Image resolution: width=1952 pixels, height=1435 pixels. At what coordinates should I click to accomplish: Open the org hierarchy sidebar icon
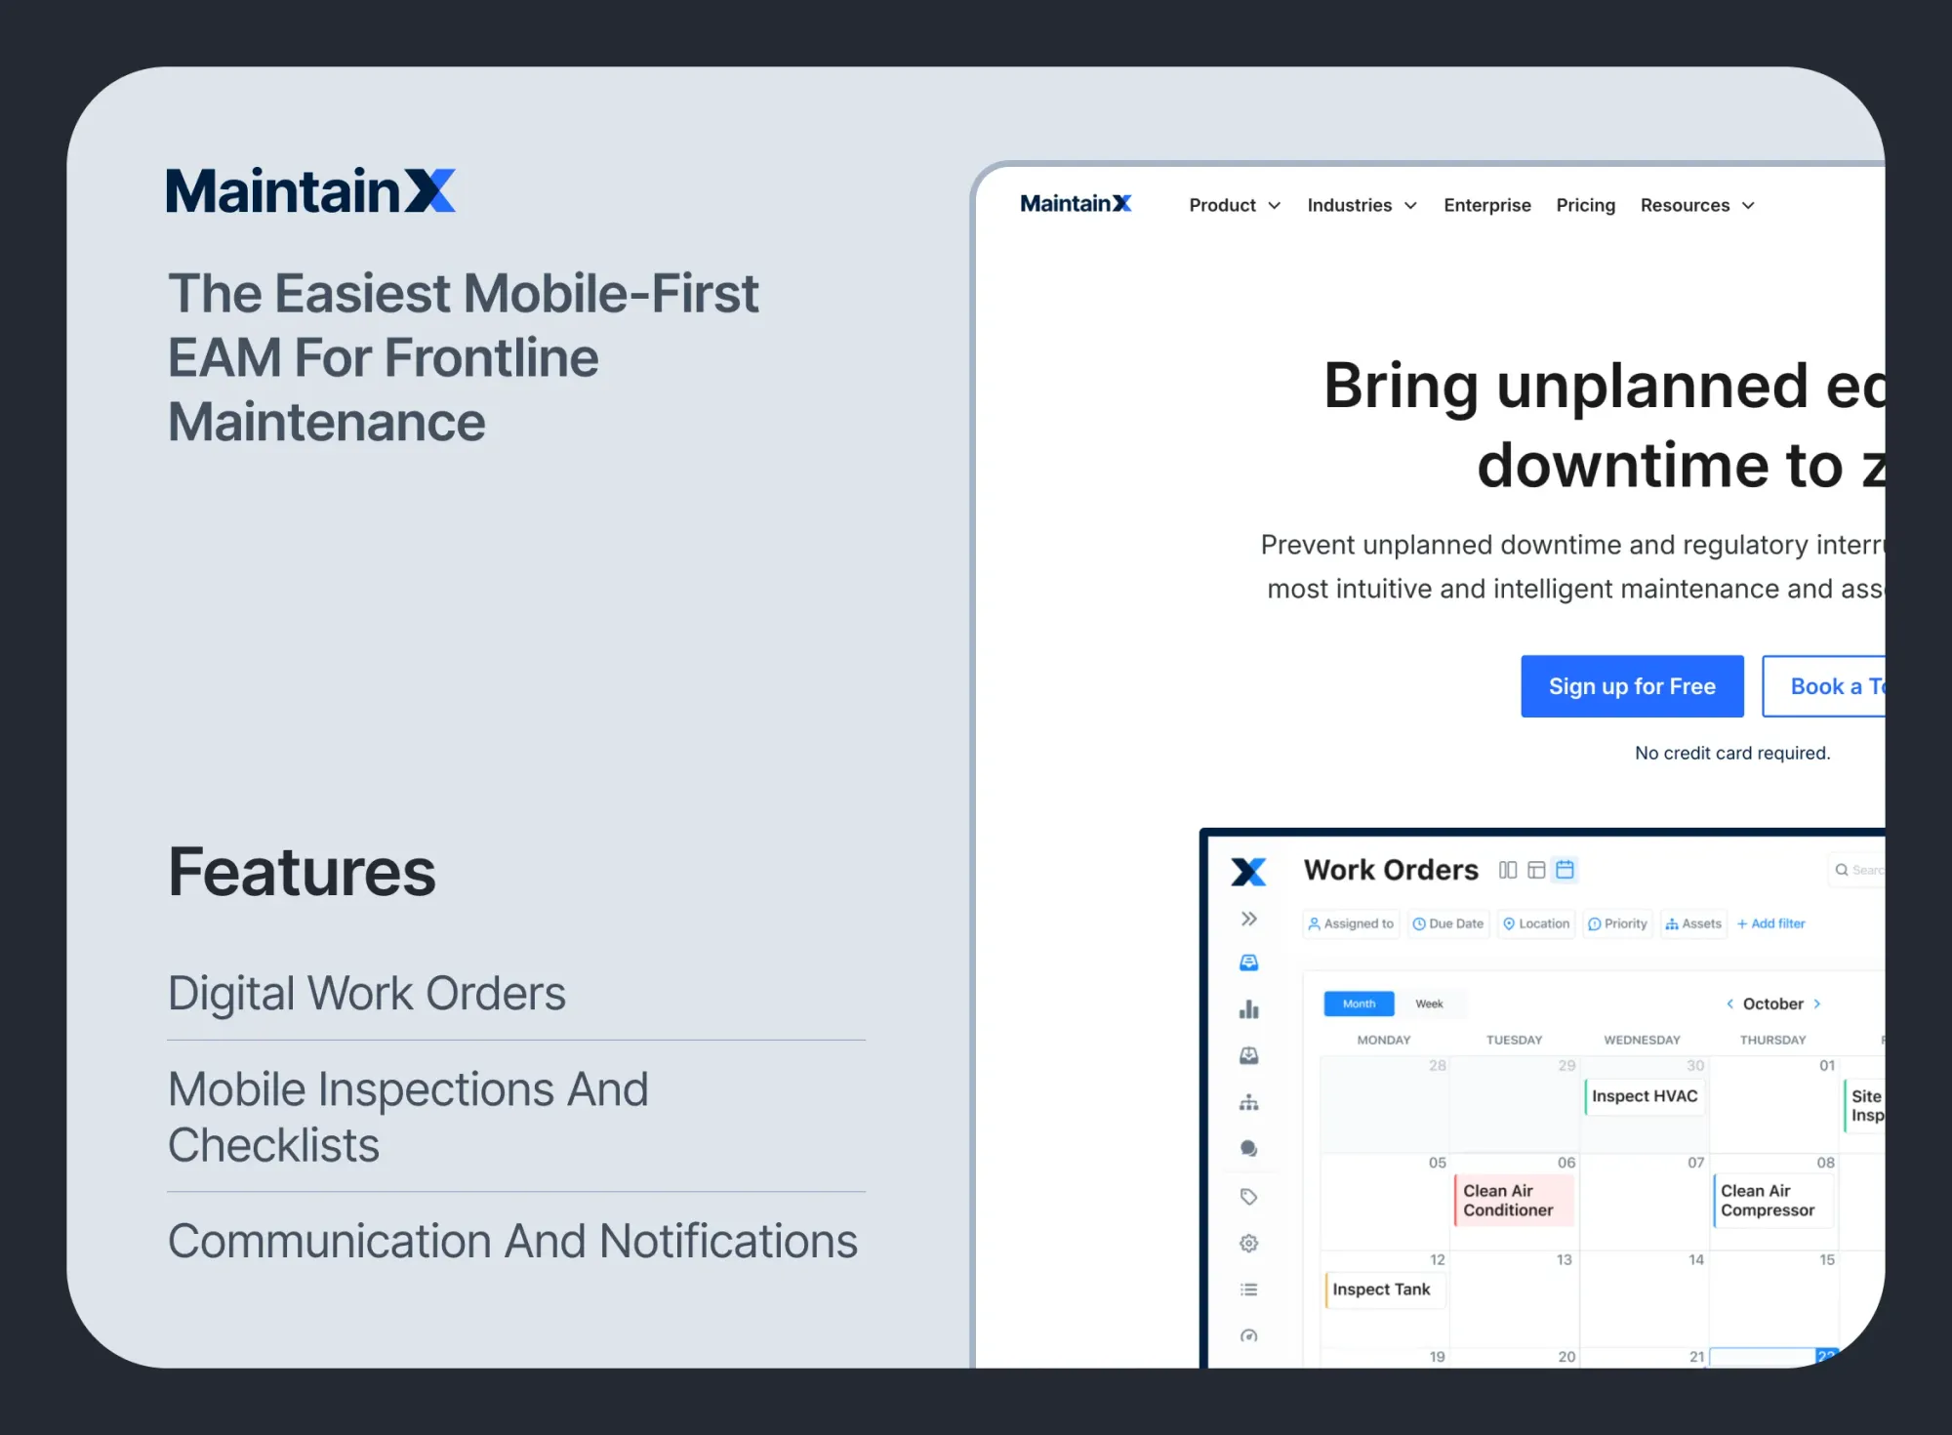pyautogui.click(x=1248, y=1103)
